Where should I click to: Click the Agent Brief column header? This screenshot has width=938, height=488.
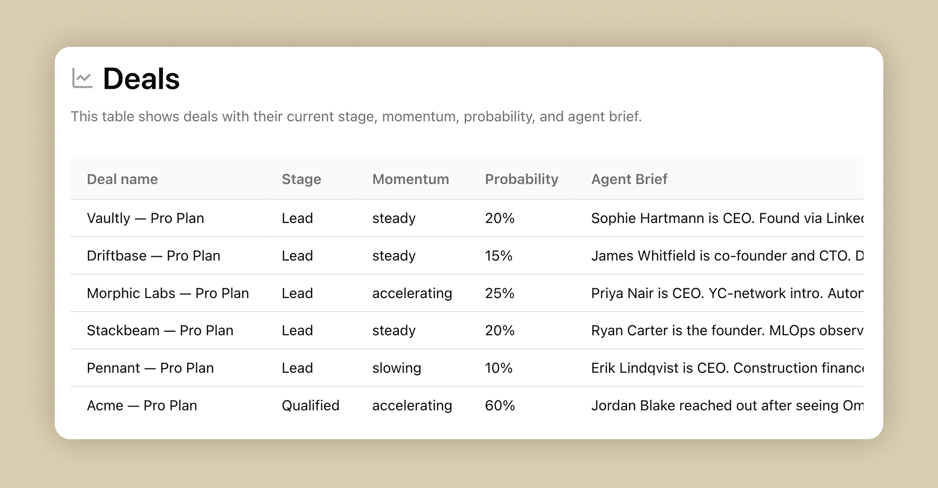click(x=629, y=179)
